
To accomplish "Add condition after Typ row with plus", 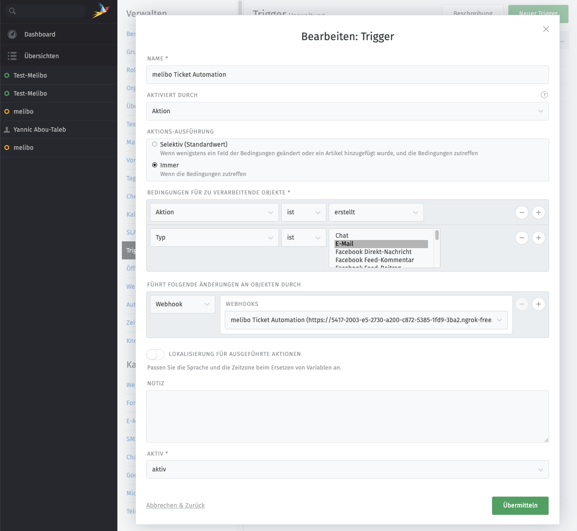I will [538, 238].
